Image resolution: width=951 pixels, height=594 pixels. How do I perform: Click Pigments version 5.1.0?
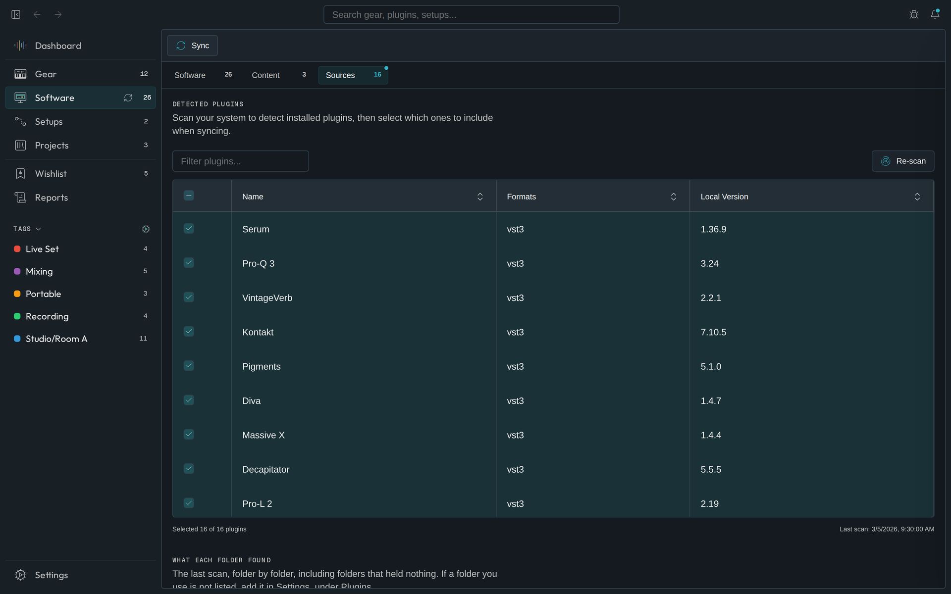[x=711, y=367]
